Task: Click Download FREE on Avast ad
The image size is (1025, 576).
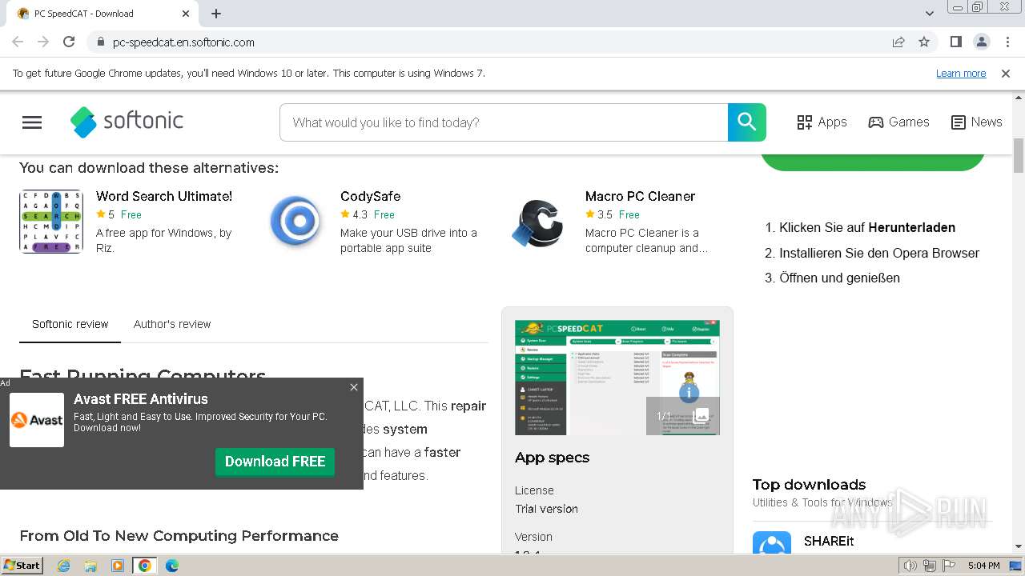Action: [275, 462]
